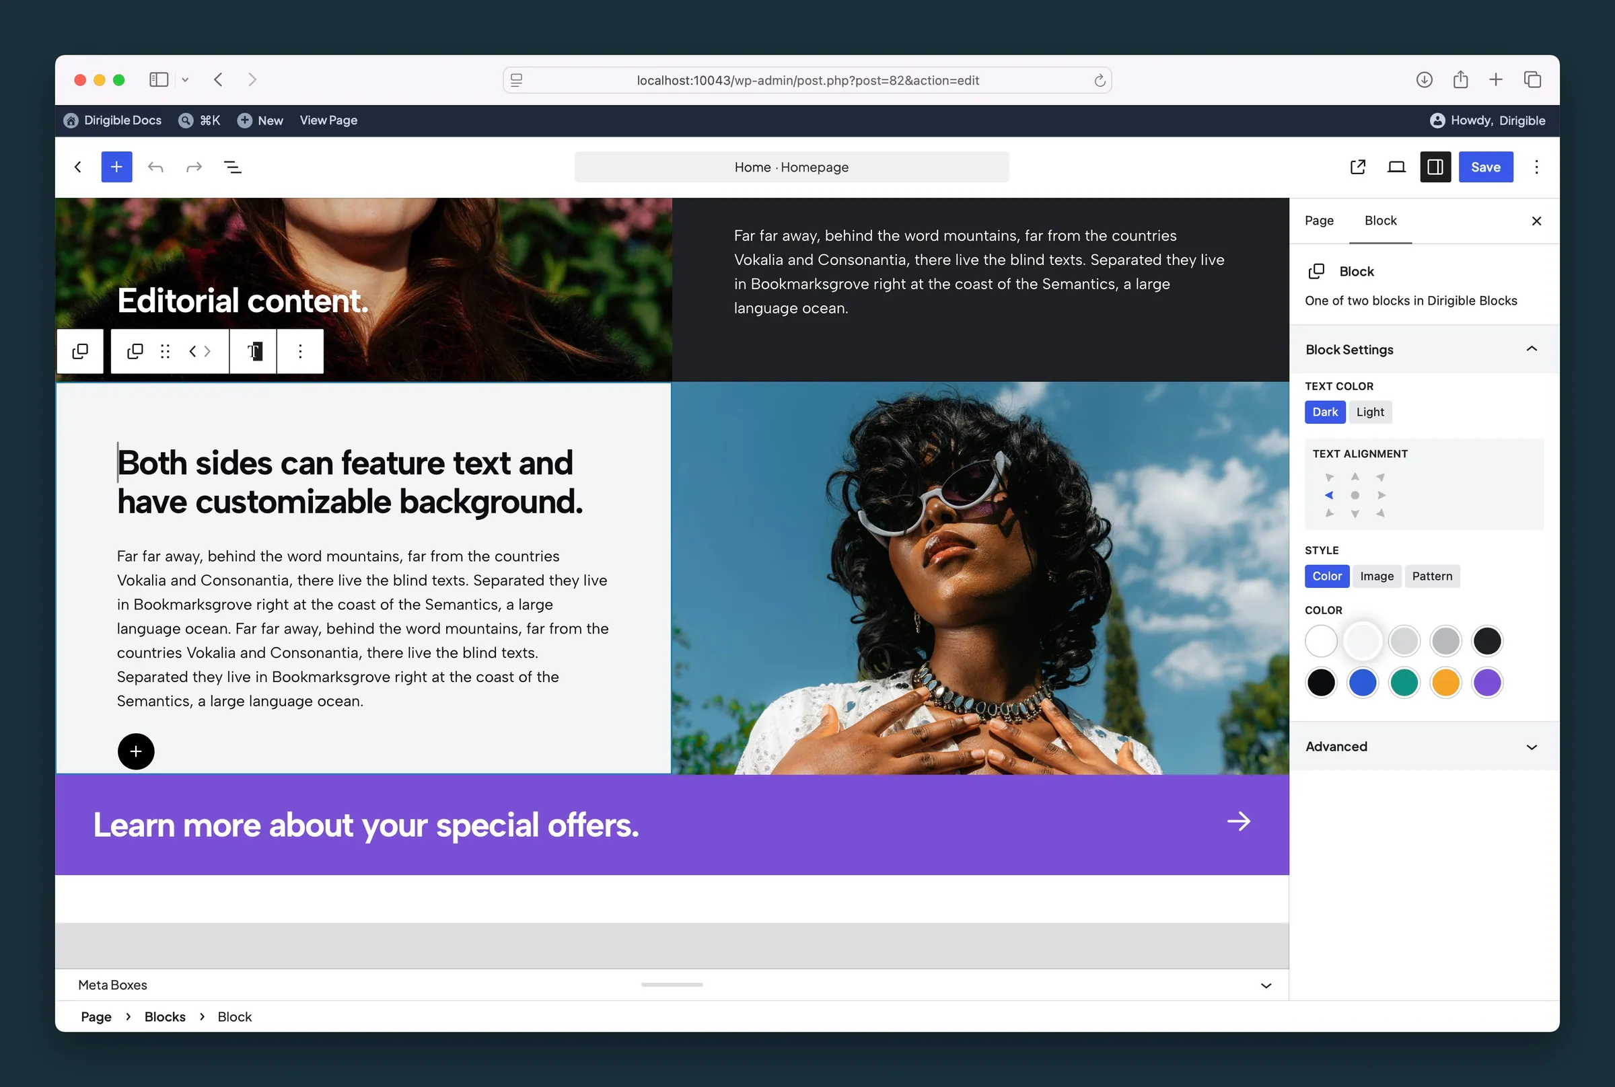Close the settings sidebar
The image size is (1615, 1087).
click(1537, 221)
